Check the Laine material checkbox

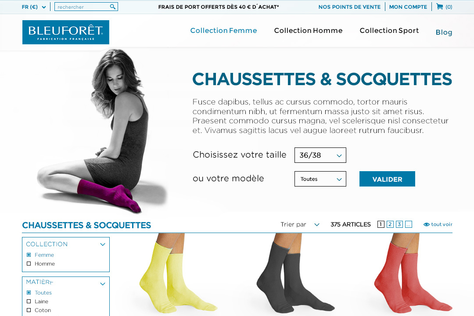pos(29,302)
